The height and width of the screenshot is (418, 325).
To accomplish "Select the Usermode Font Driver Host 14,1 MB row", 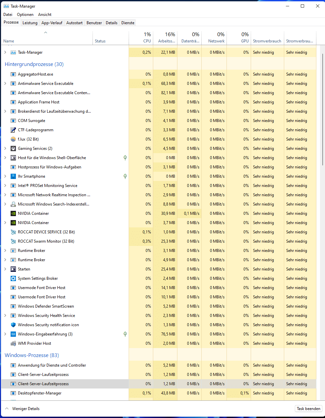I will (x=159, y=288).
